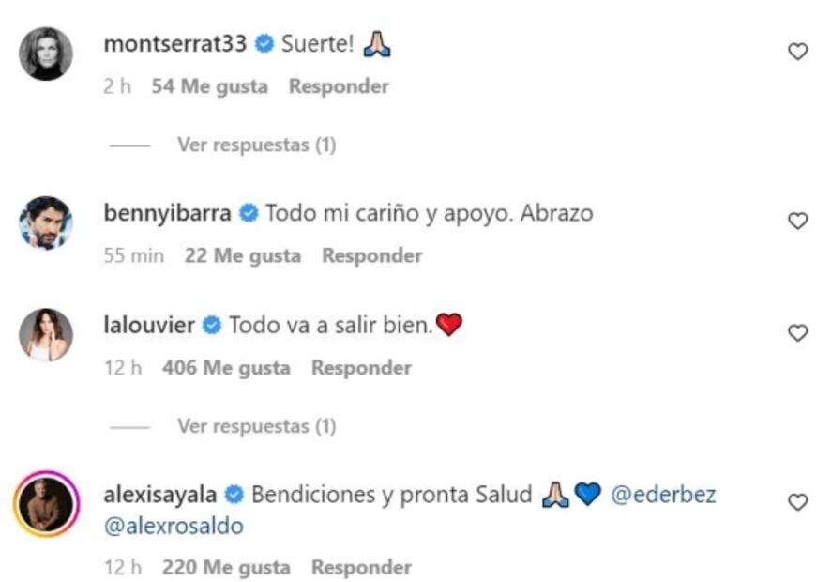Expand replies under lalouvier's comment

[256, 426]
